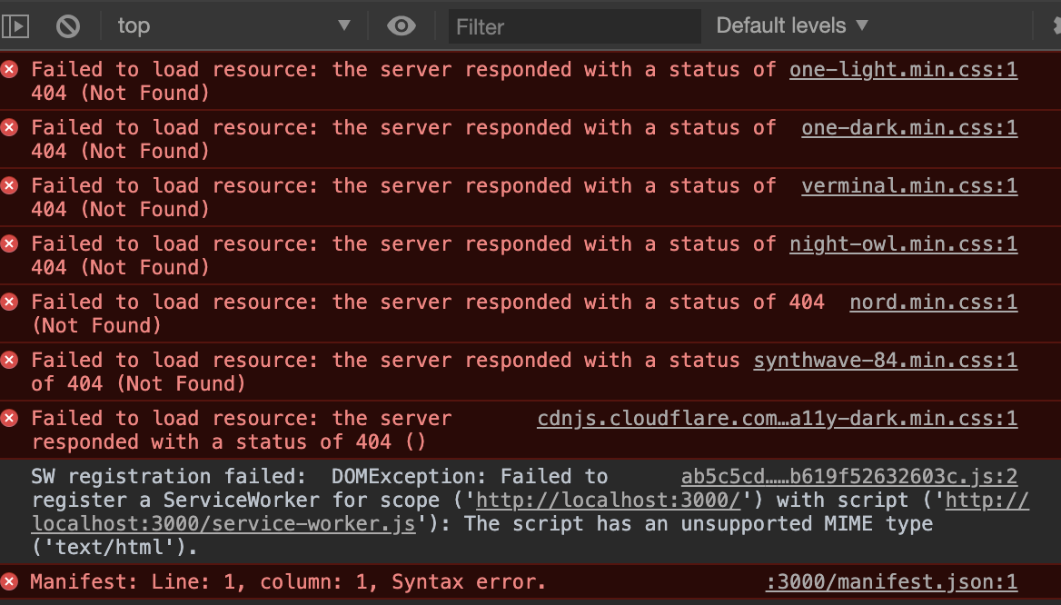
Task: Click the error icon on the night-owl.min.css row
Action: [9, 243]
